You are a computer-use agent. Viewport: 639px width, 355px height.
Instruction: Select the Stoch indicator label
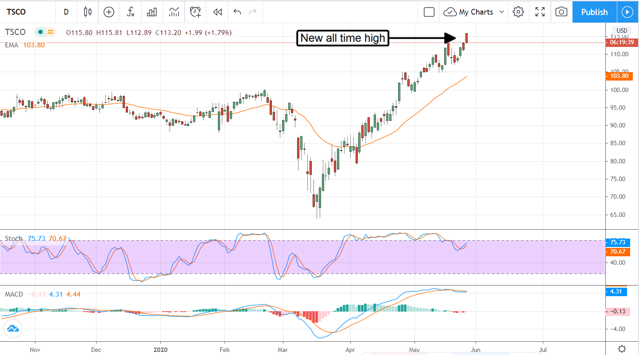point(13,239)
